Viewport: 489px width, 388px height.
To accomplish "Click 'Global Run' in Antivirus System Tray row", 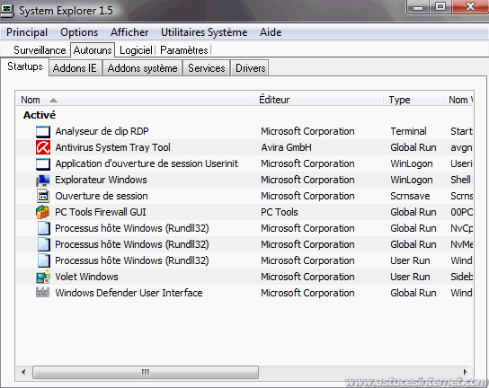I will click(x=413, y=147).
